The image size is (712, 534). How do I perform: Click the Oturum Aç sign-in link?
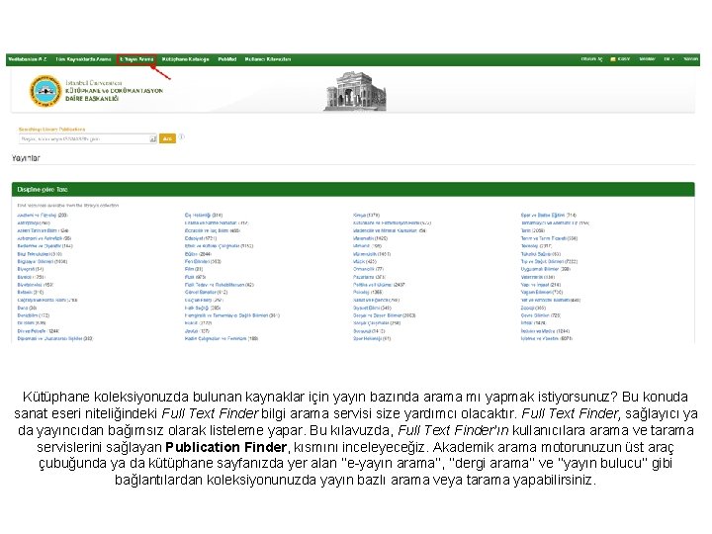click(x=591, y=59)
